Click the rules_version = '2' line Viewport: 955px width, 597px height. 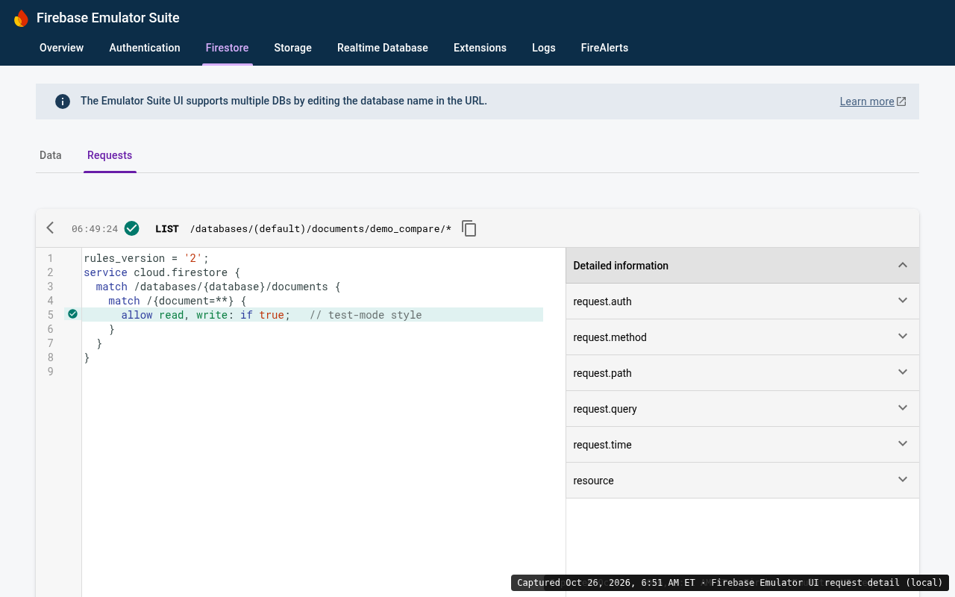pyautogui.click(x=146, y=258)
